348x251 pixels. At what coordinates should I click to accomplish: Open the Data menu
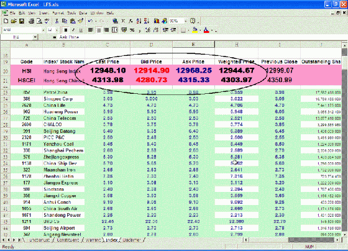tap(83, 13)
